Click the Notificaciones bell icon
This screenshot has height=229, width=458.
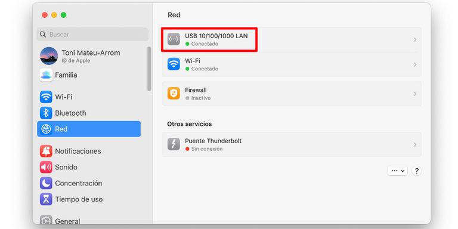click(46, 151)
